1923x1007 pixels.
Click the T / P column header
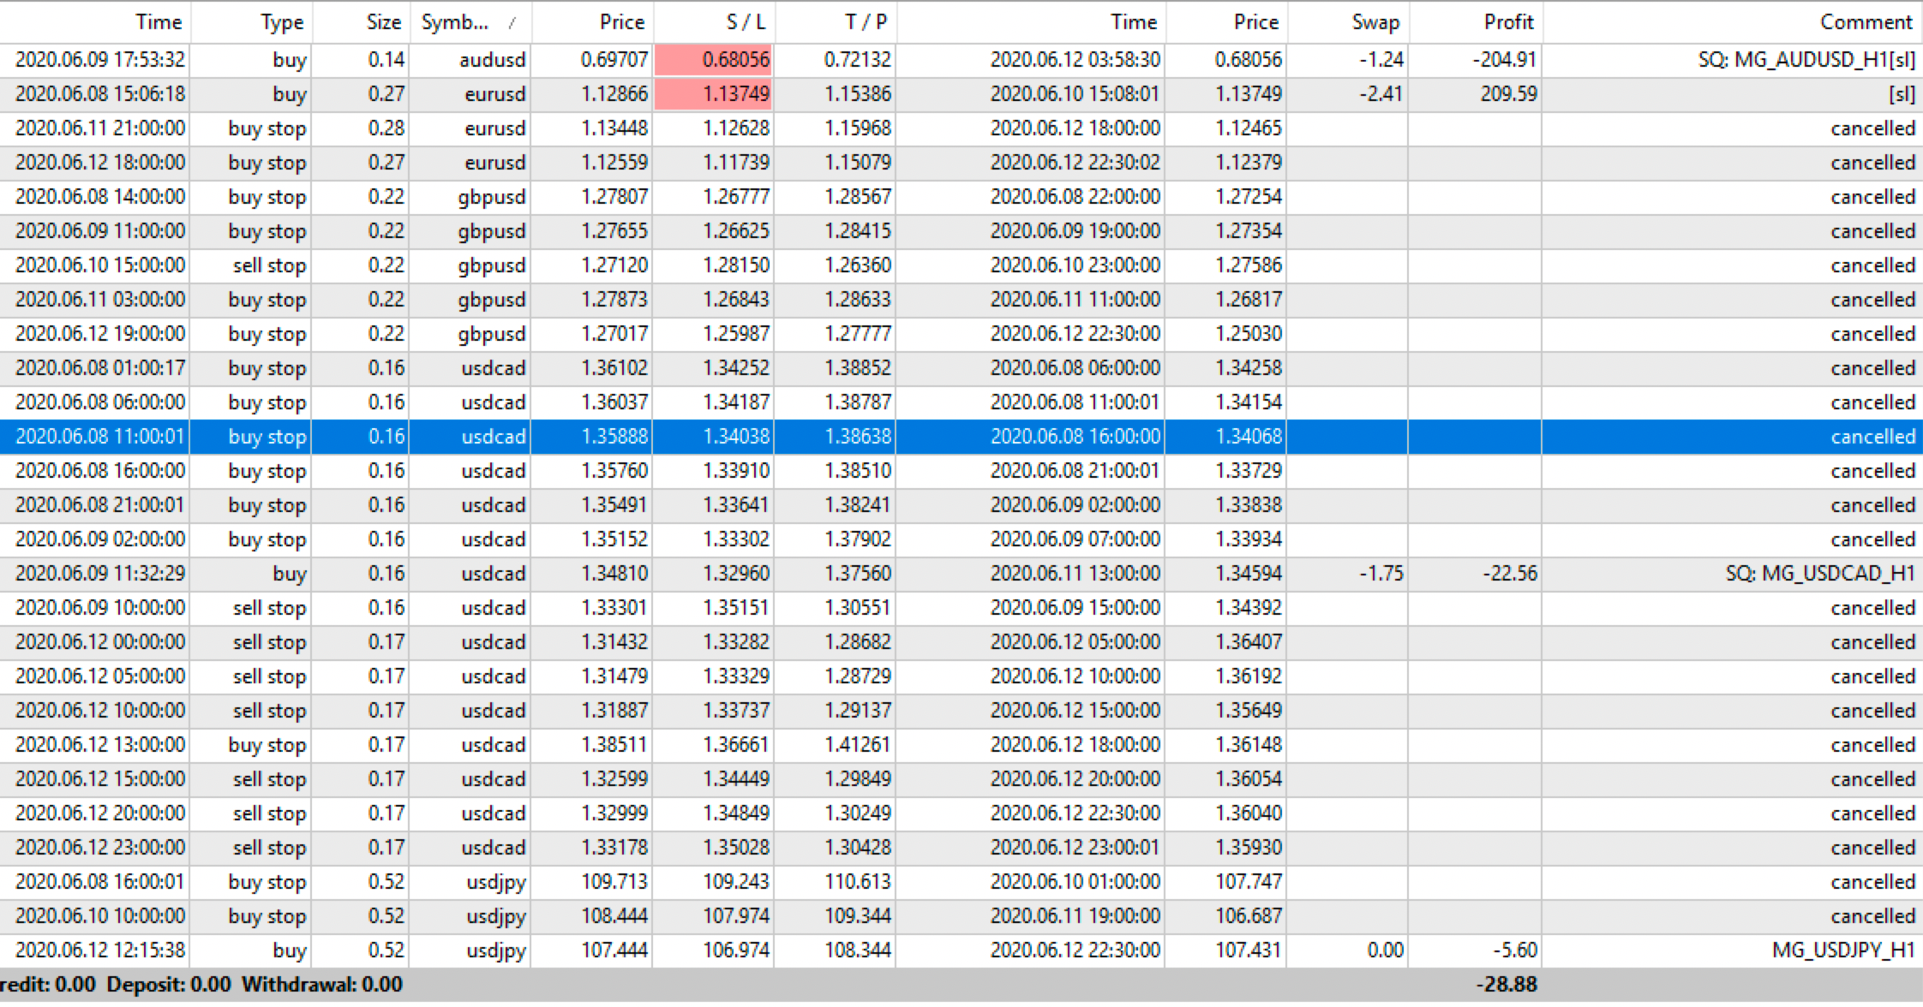(x=866, y=22)
